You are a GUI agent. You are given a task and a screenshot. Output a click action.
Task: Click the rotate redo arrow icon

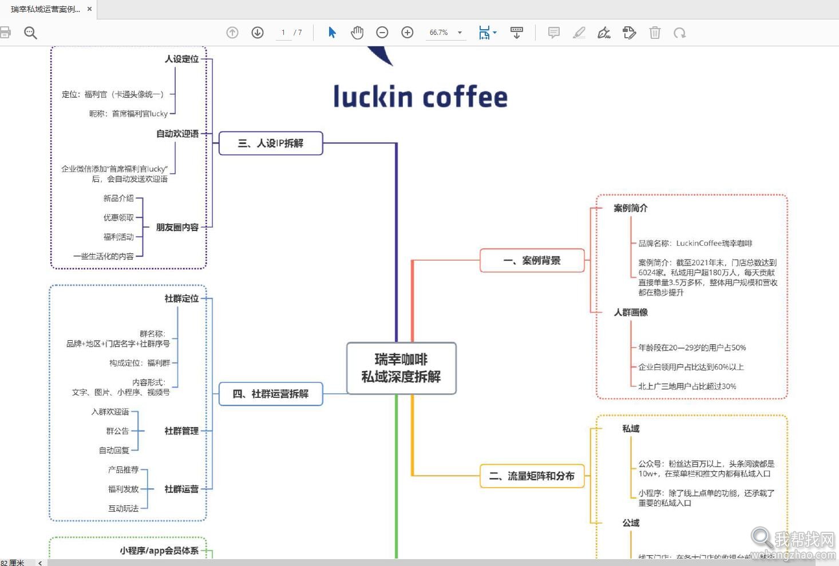[680, 33]
